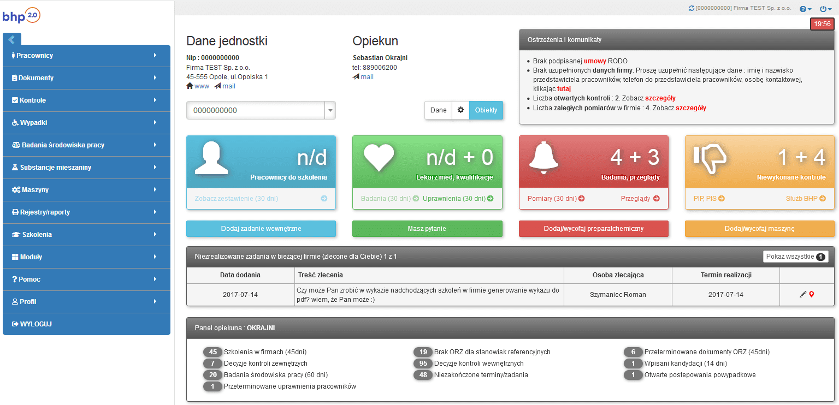Click the gear settings icon button
Screen dimensions: 839x405
(460, 110)
